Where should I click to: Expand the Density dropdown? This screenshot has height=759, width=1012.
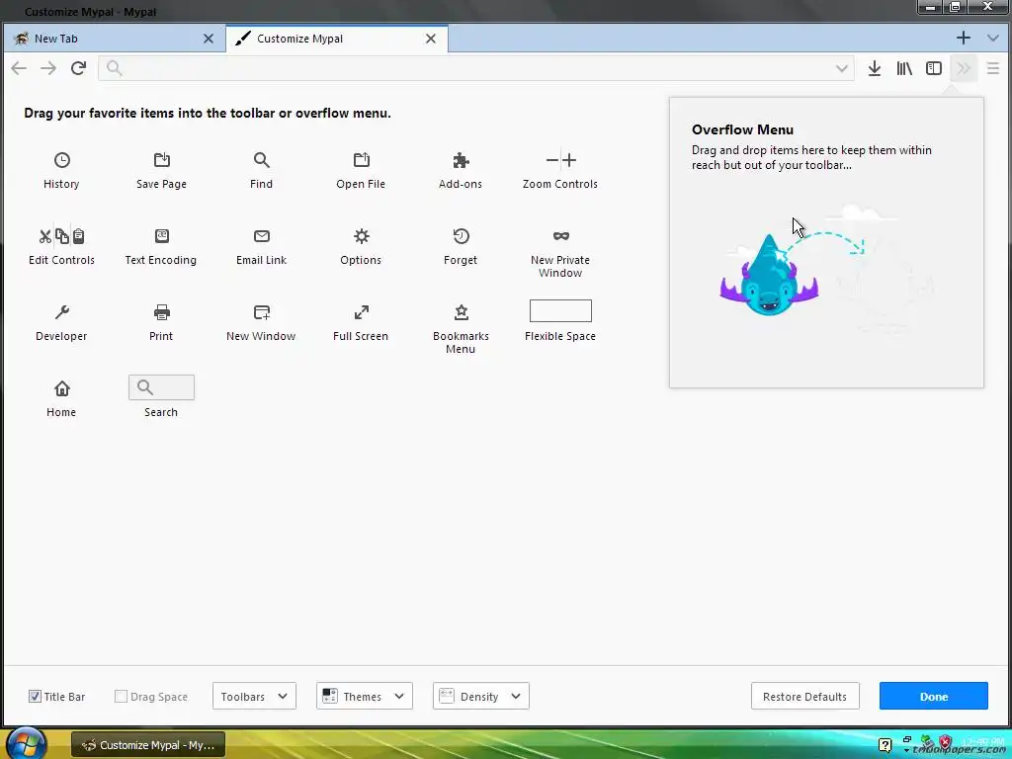pos(481,697)
